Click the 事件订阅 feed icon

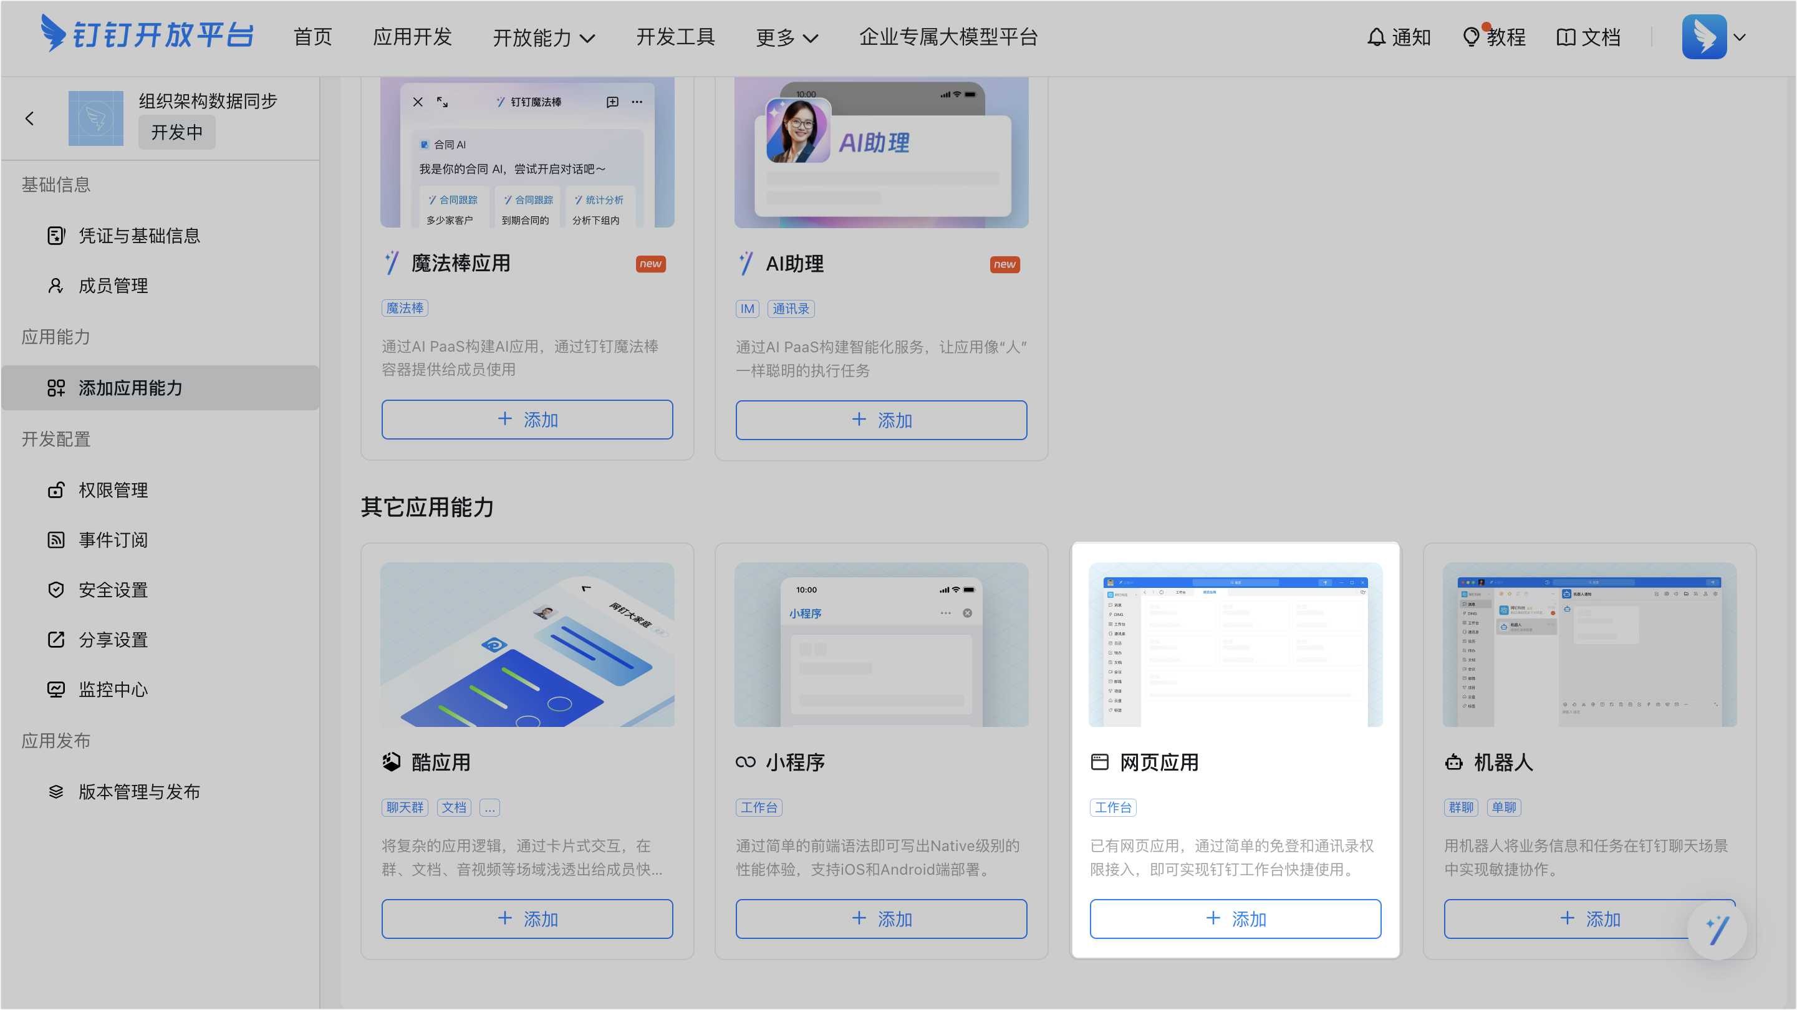pos(56,540)
